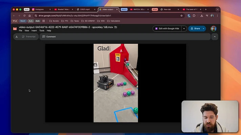
Task: Click Edit with Google Vids button
Action: 167,29
